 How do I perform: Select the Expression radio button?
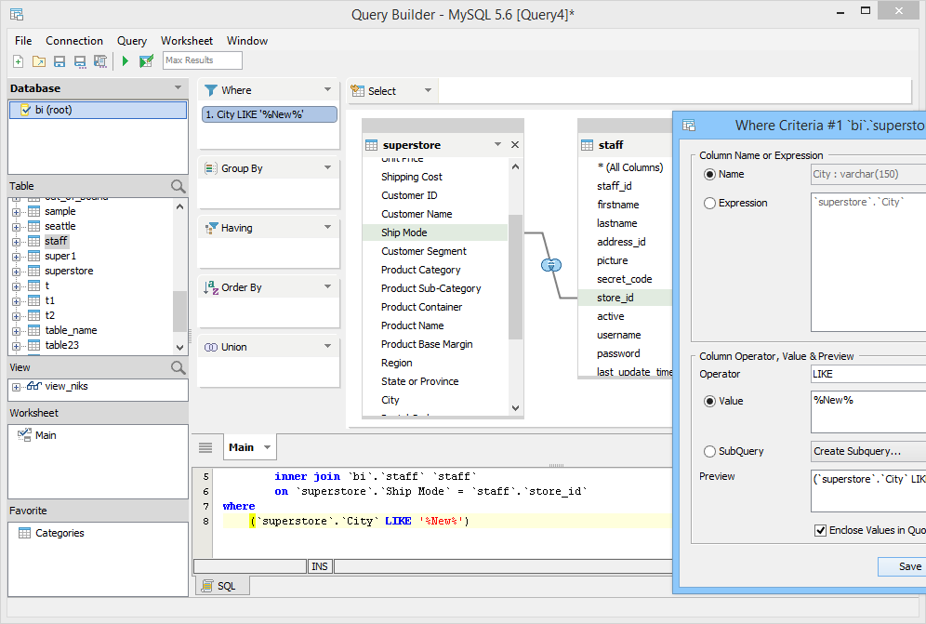(x=710, y=204)
